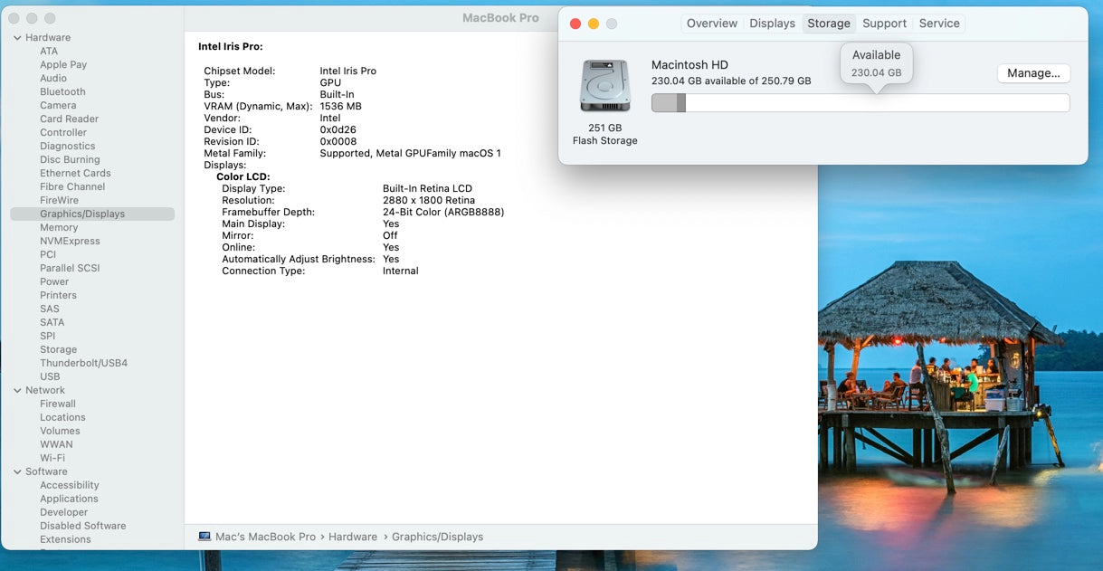
Task: Collapse the Network section disclosure triangle
Action: pos(17,391)
